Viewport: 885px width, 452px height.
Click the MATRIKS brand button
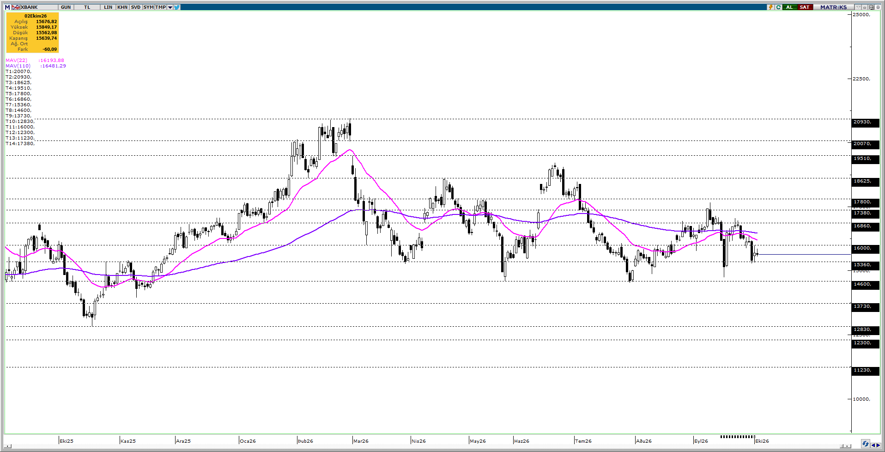[833, 7]
